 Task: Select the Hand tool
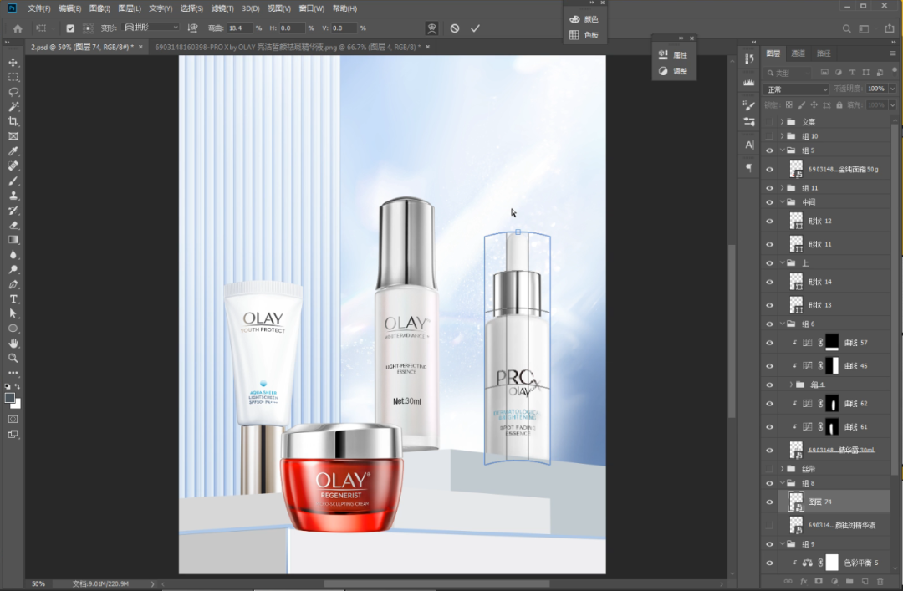pos(13,344)
